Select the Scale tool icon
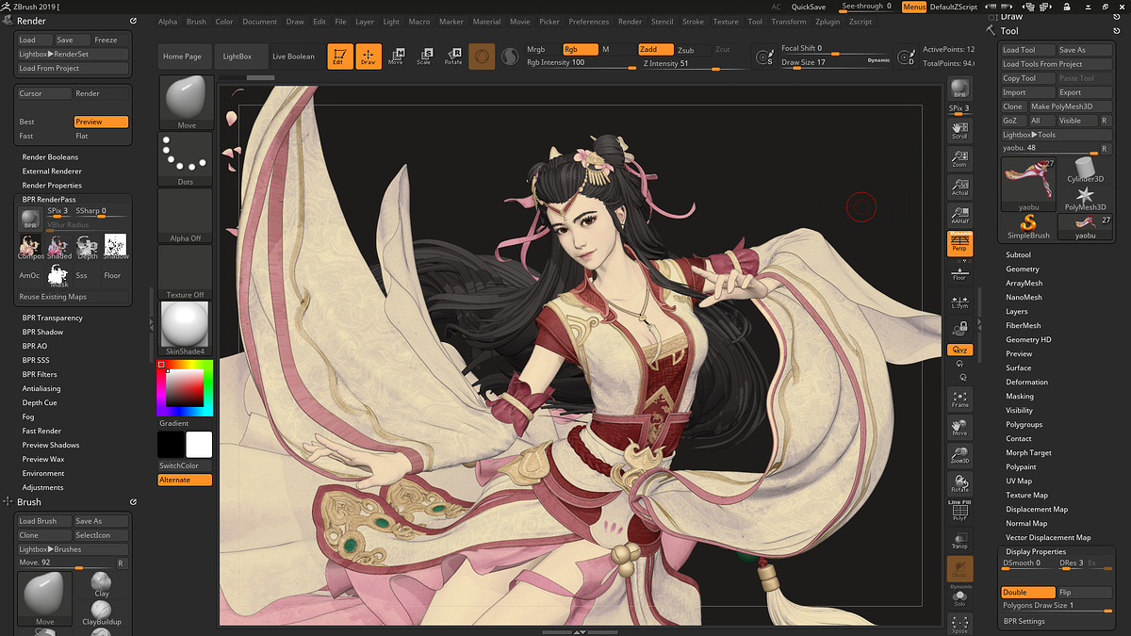1131x636 pixels. [424, 57]
